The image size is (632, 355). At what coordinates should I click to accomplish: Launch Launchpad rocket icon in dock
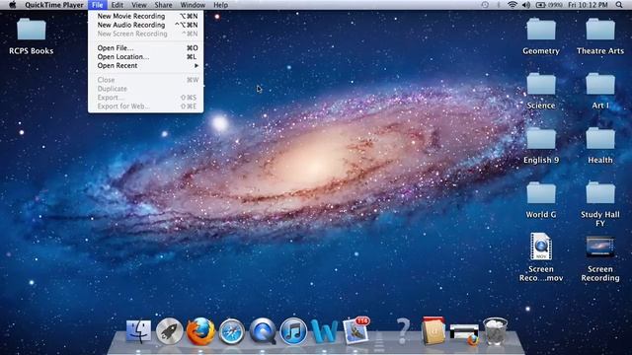tap(169, 331)
